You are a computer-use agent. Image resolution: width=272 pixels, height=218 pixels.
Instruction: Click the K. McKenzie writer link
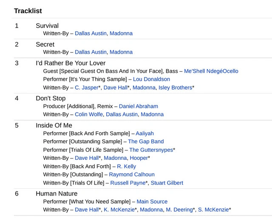(x=119, y=210)
